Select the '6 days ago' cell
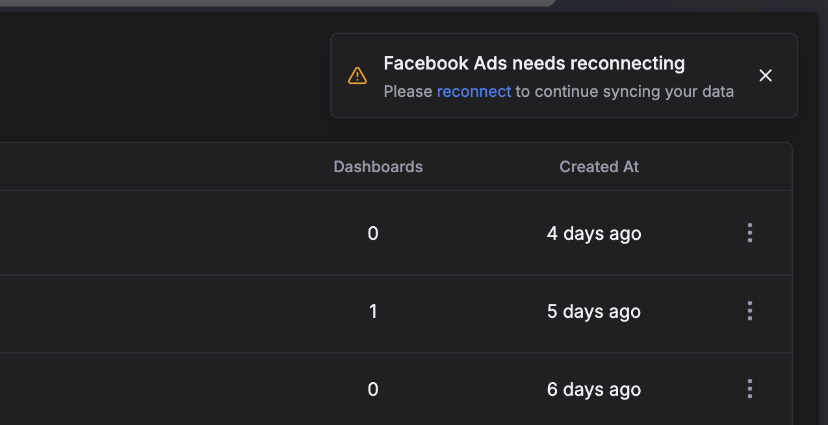828x425 pixels. point(594,389)
